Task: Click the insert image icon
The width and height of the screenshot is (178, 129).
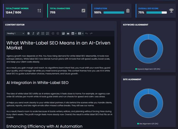Action: [63, 33]
